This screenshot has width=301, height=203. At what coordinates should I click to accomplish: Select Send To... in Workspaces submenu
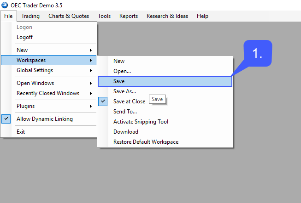point(165,112)
